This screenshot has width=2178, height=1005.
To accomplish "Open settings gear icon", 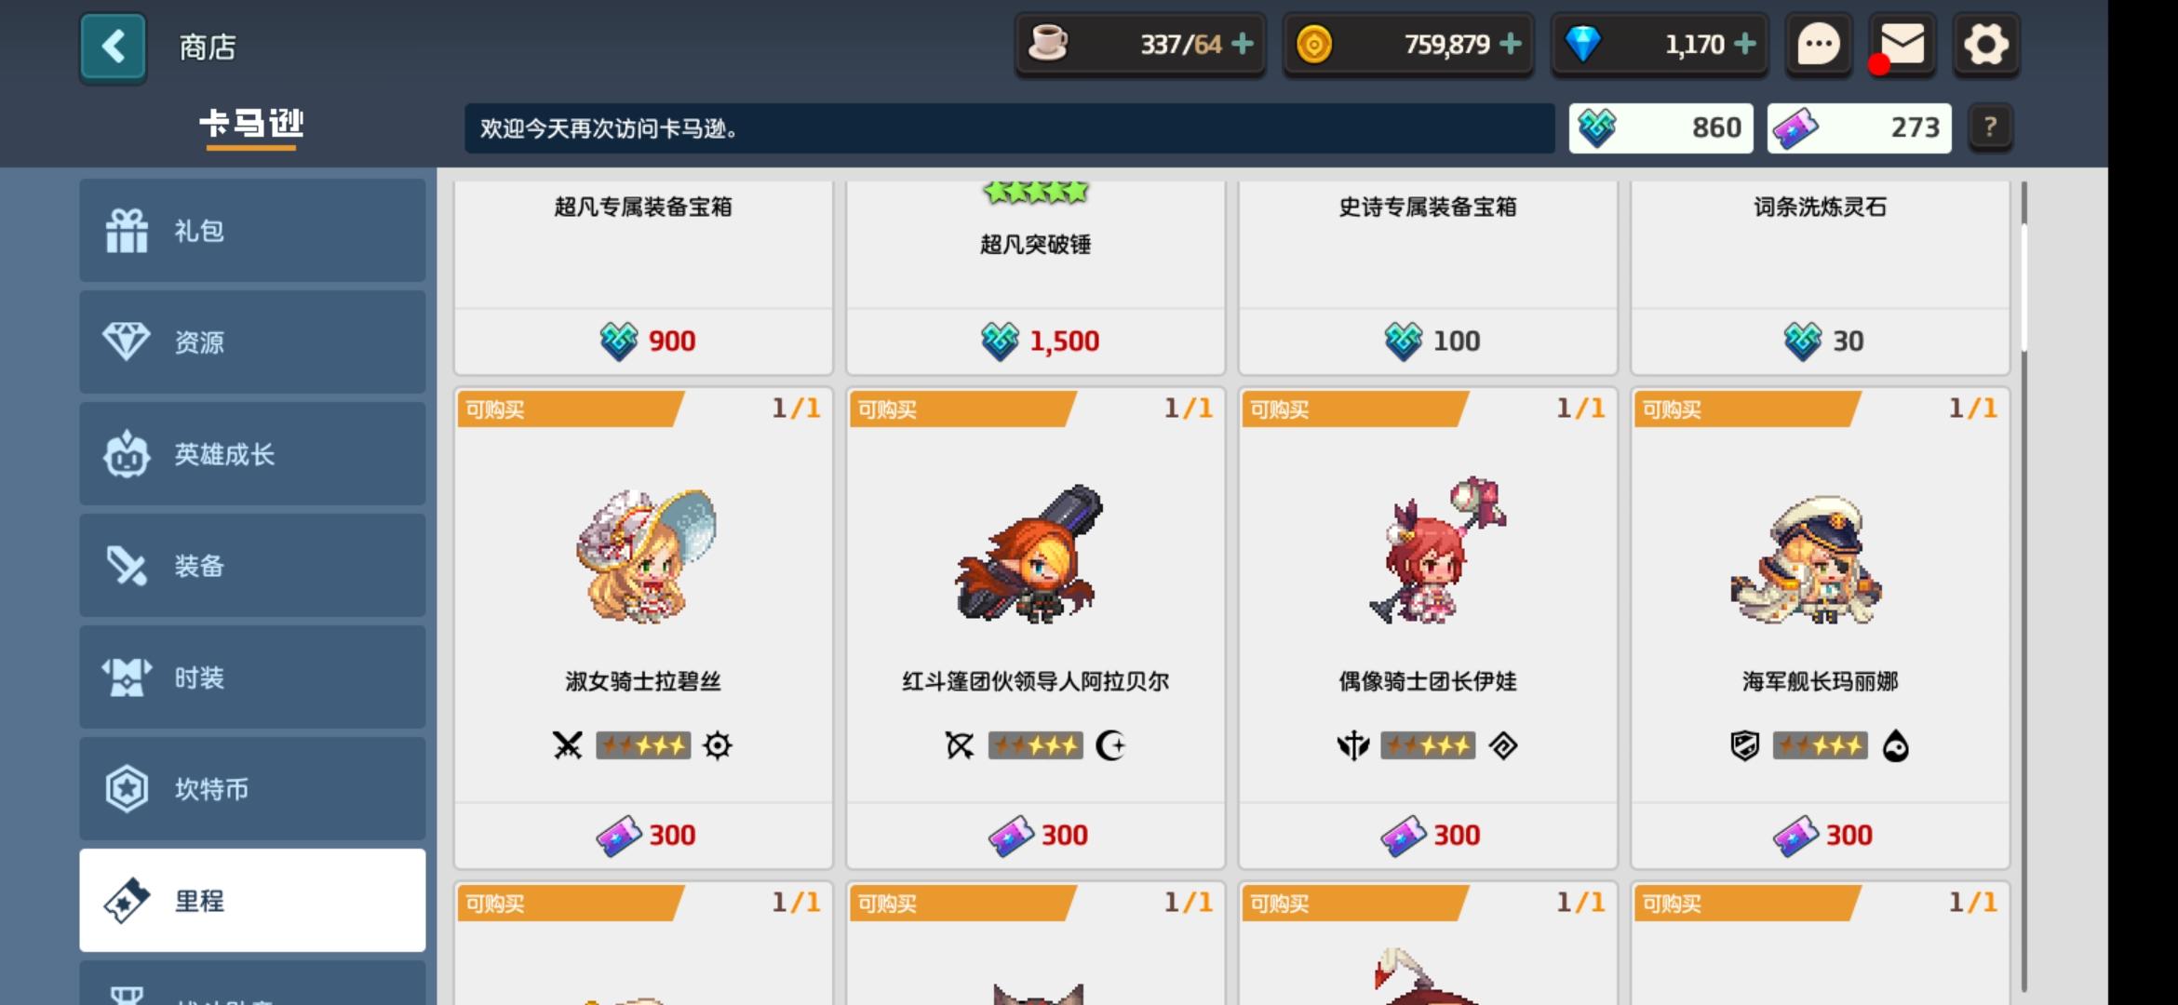I will pyautogui.click(x=1985, y=45).
